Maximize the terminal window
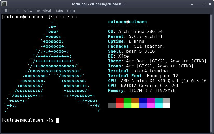The height and width of the screenshot is (134, 214). [204, 4]
